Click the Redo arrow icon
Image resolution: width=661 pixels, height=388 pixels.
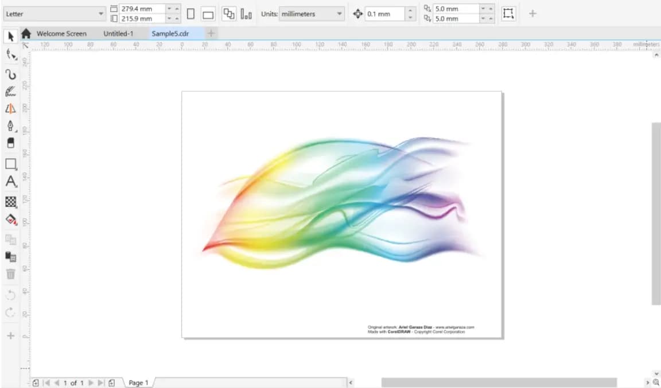tap(10, 312)
